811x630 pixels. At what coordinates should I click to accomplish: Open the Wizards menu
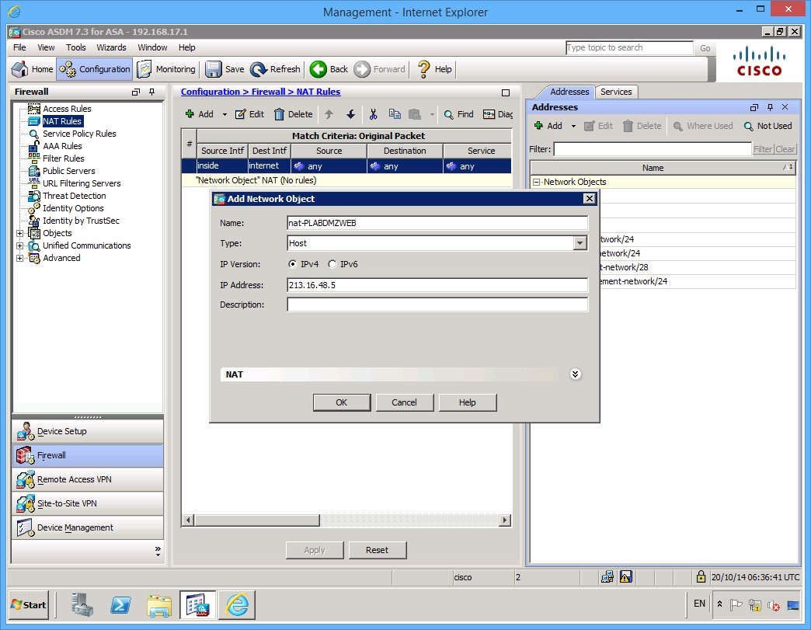point(111,47)
